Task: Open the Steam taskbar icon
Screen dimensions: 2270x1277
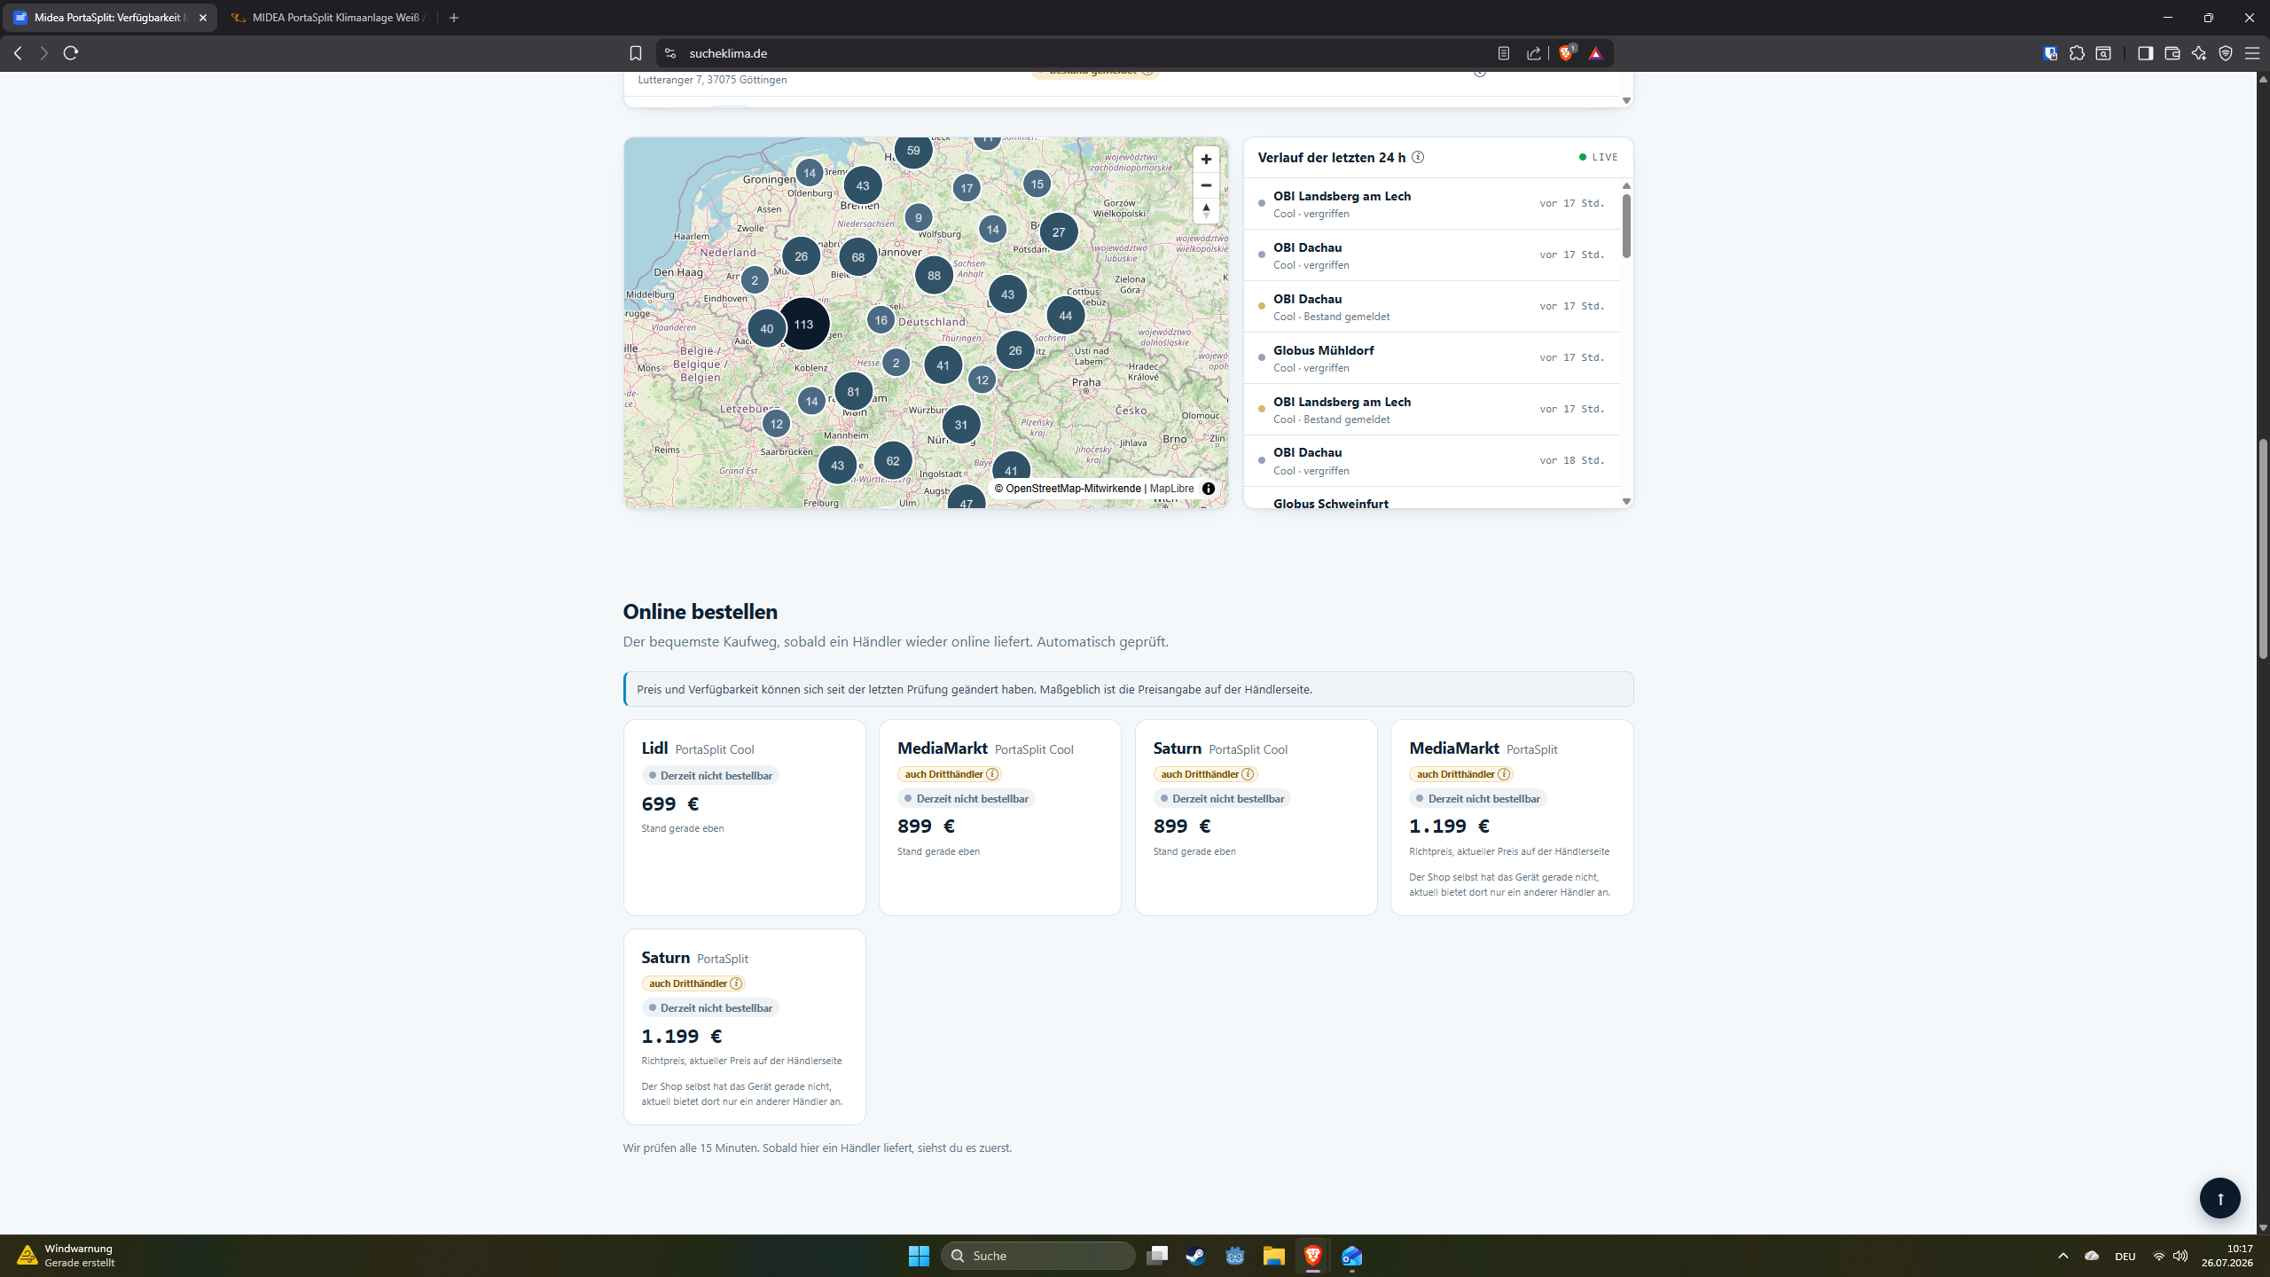Action: (1196, 1256)
